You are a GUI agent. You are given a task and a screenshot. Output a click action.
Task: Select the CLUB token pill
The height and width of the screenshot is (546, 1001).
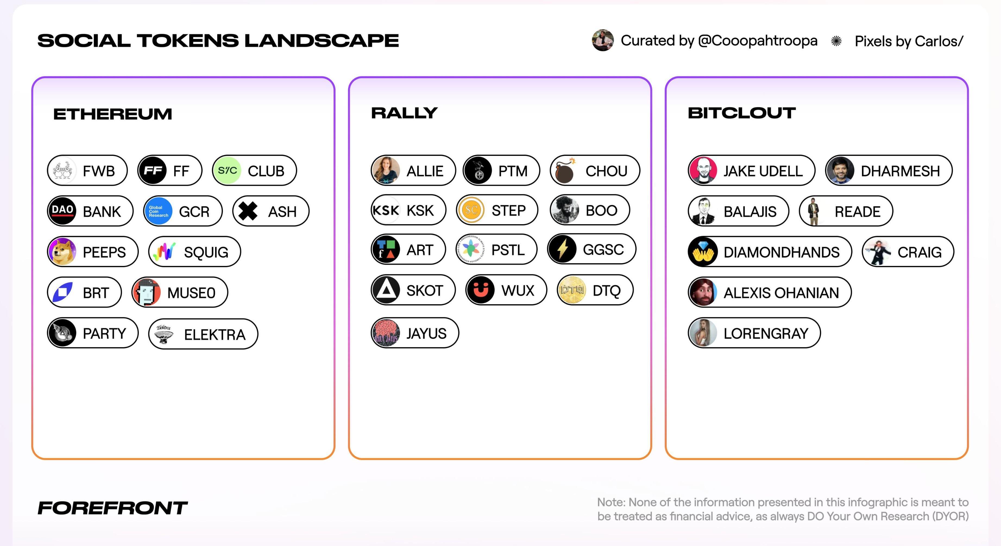(254, 171)
